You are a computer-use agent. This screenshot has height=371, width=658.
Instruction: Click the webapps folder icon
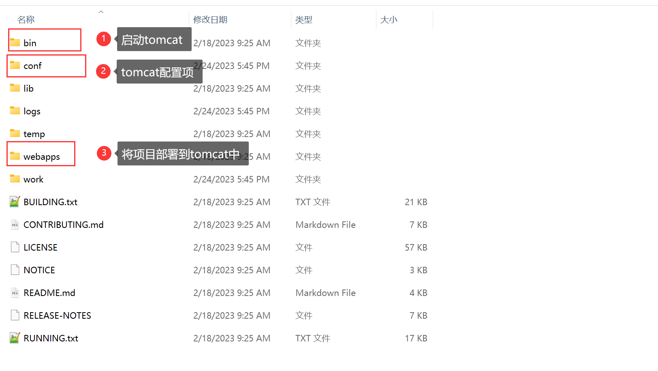point(15,156)
